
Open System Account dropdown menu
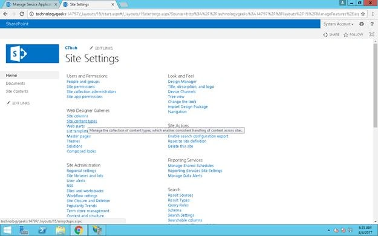(338, 24)
